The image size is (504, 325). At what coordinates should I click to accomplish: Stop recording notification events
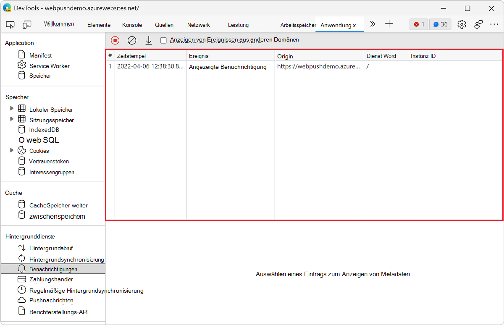click(x=115, y=40)
